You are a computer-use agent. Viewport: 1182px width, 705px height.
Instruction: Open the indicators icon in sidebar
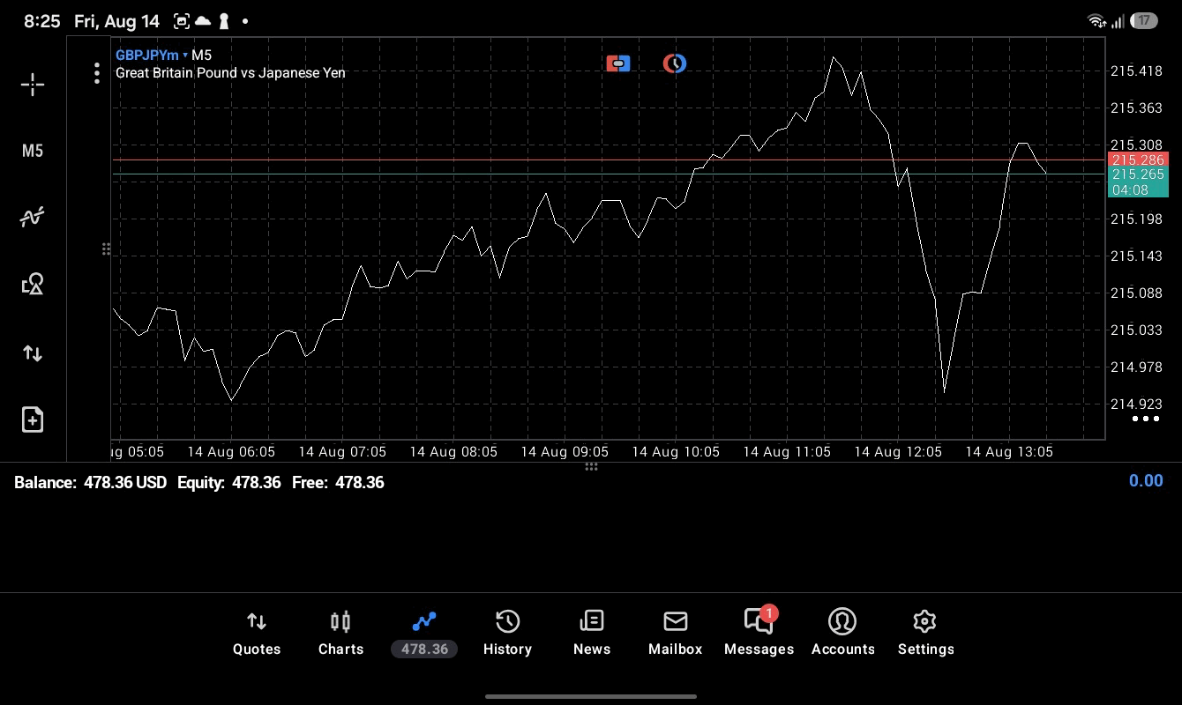click(x=33, y=217)
